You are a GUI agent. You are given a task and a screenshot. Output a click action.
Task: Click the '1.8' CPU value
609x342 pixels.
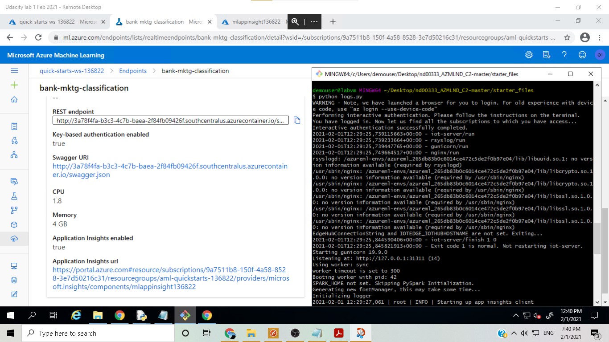(57, 201)
